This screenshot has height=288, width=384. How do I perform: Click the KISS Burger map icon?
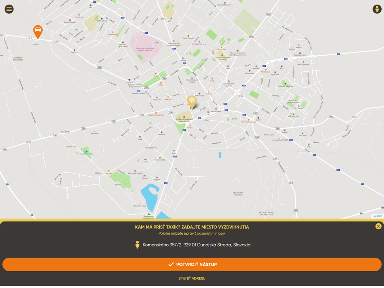[265, 70]
